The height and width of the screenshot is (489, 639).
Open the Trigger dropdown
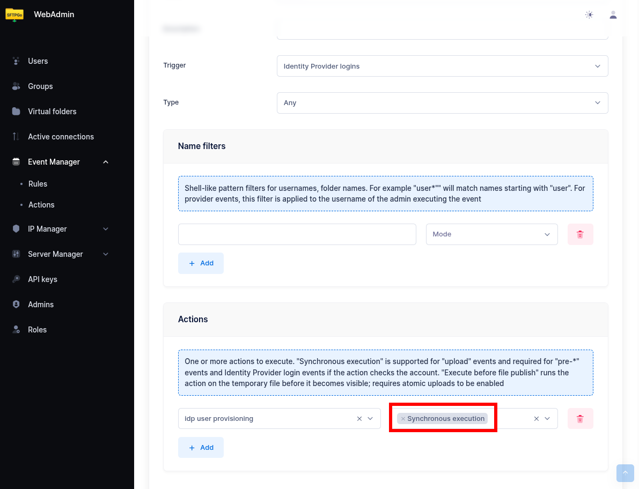[x=442, y=66]
